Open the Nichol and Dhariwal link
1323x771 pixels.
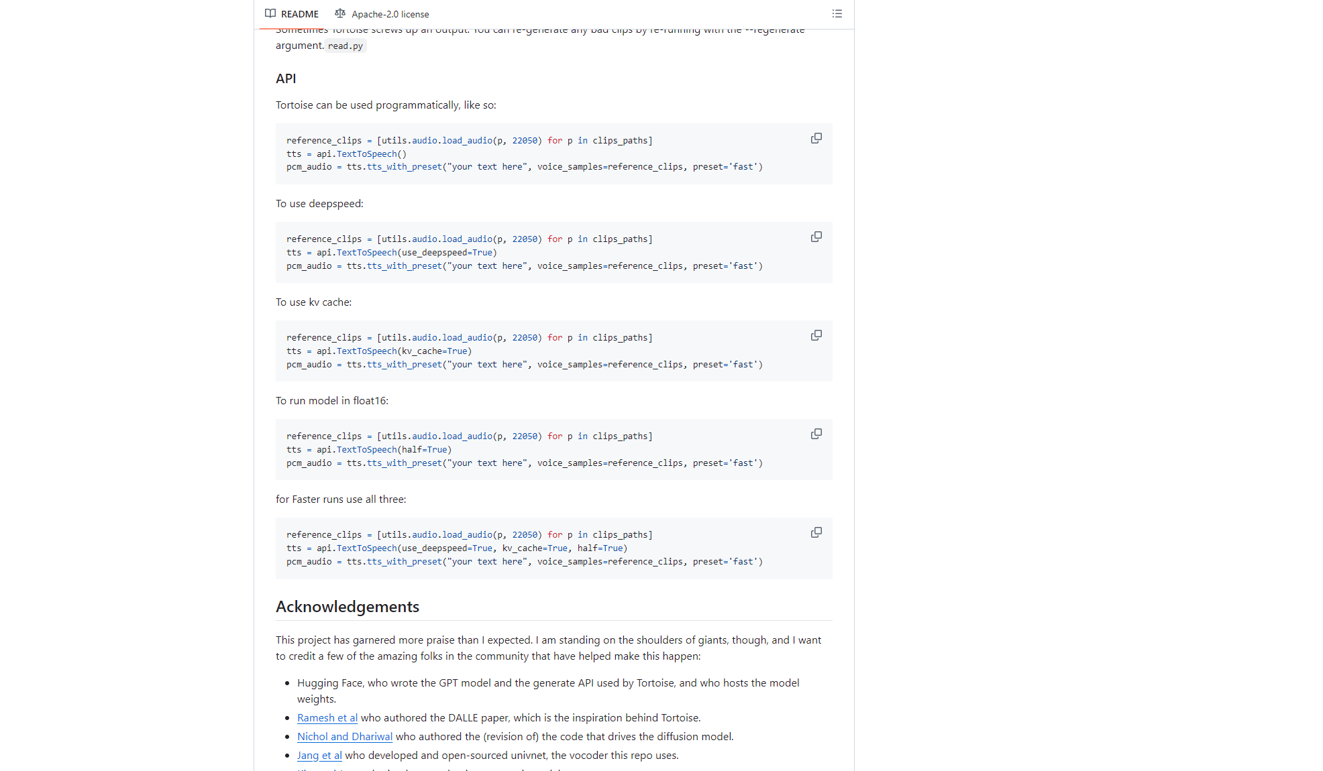click(x=344, y=736)
